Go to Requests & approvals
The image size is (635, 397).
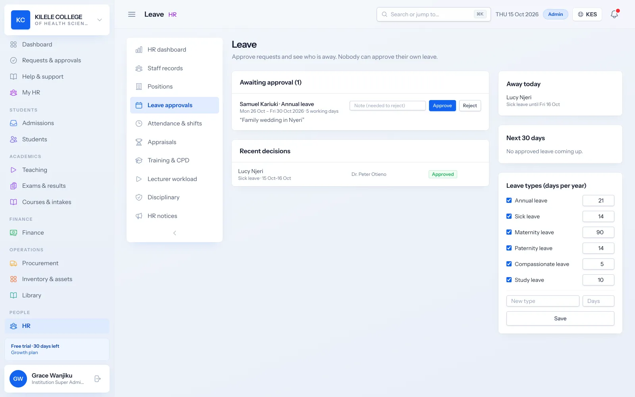coord(57,60)
